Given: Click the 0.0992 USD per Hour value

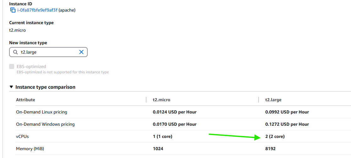Looking at the screenshot, I should 287,112.
